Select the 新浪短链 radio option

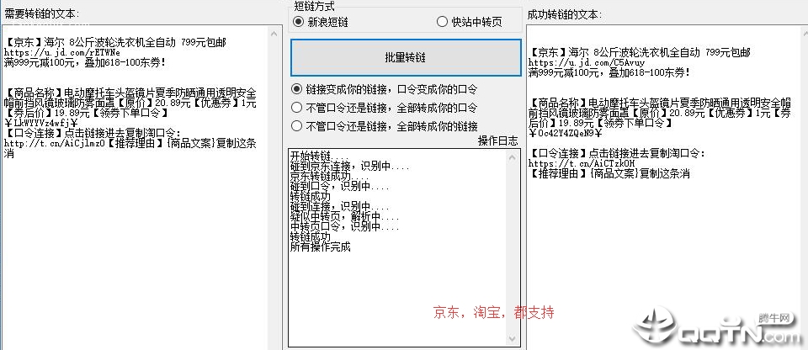320,22
